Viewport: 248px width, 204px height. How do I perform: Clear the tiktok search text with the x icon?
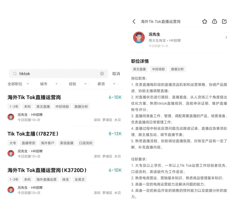coord(102,74)
